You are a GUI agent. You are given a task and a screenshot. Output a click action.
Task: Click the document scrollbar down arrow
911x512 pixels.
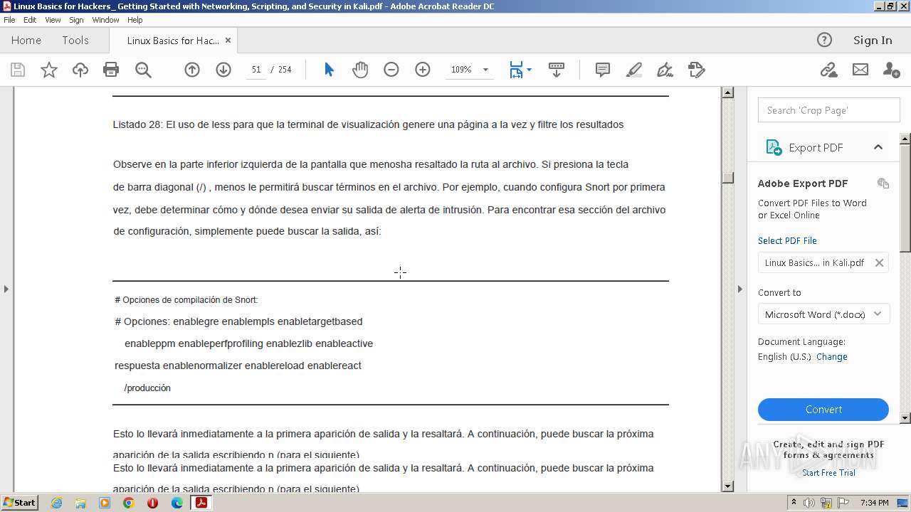pos(727,486)
